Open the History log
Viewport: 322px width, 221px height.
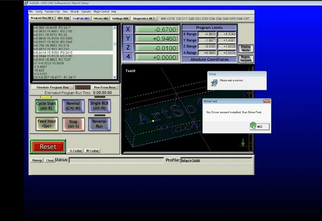tap(37, 160)
